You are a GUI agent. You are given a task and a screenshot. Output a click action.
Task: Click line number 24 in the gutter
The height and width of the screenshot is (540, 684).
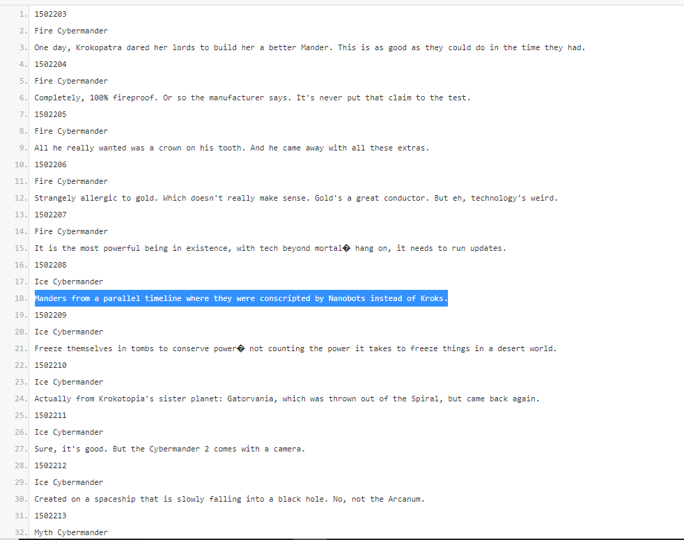(21, 399)
